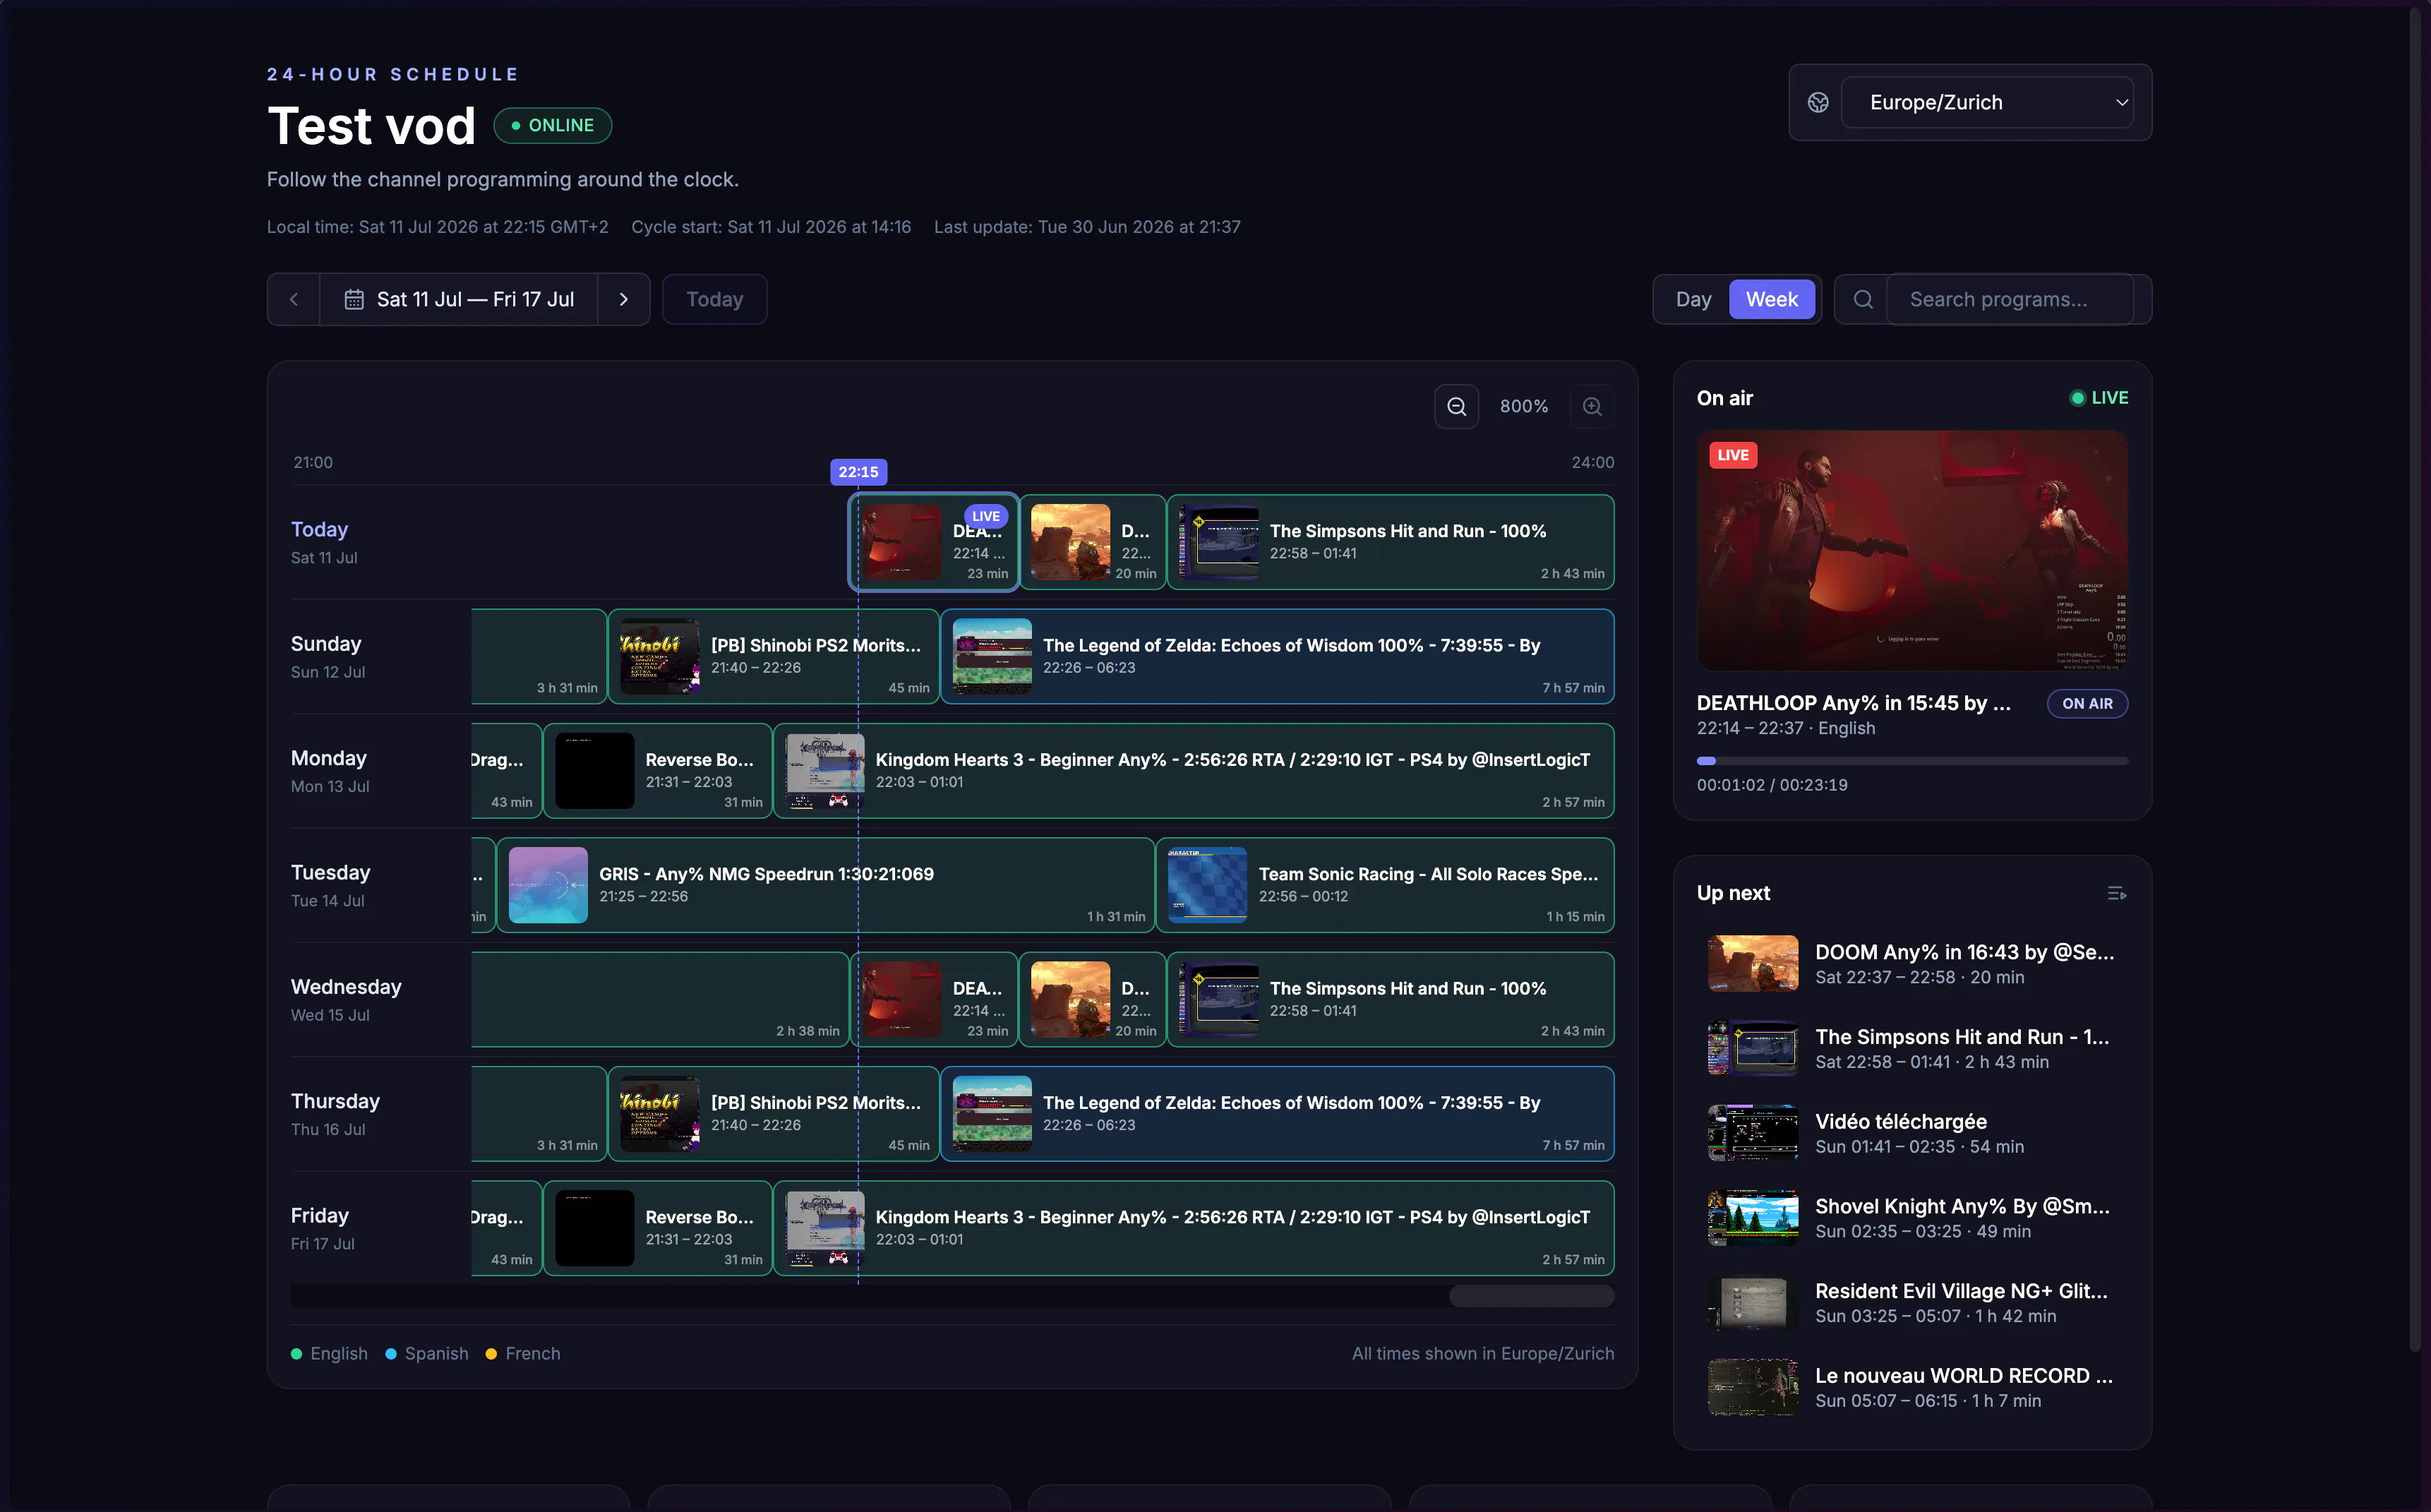The image size is (2431, 1512).
Task: Switch to Week view
Action: pyautogui.click(x=1771, y=299)
